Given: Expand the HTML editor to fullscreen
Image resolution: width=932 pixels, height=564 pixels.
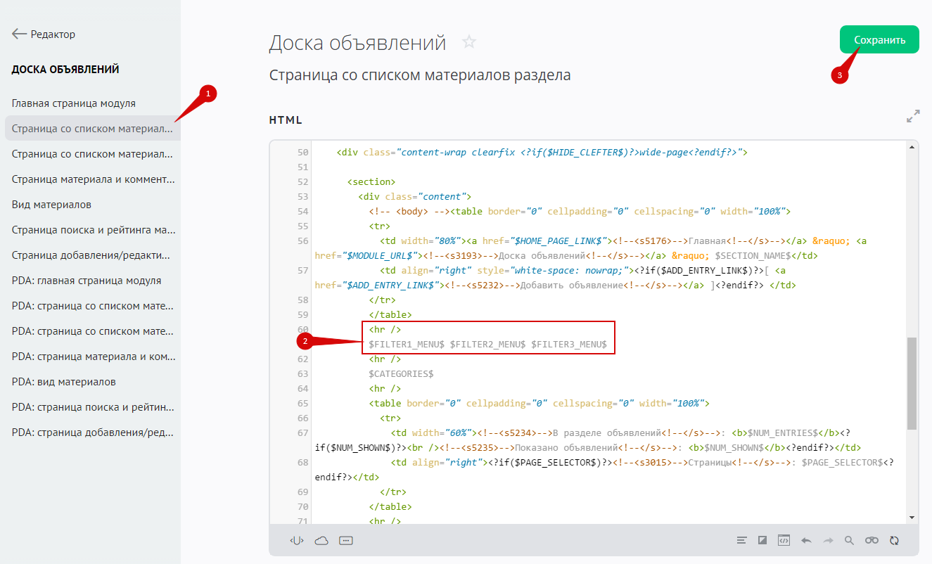Looking at the screenshot, I should pos(913,116).
